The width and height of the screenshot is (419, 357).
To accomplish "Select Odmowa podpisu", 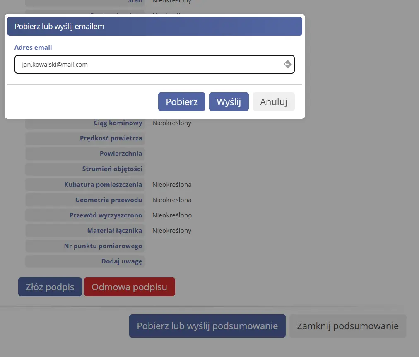I will [x=129, y=287].
